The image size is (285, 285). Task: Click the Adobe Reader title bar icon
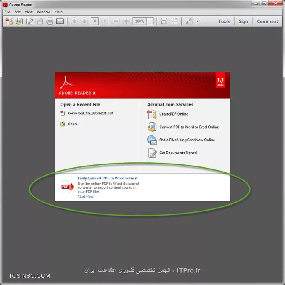pyautogui.click(x=5, y=4)
